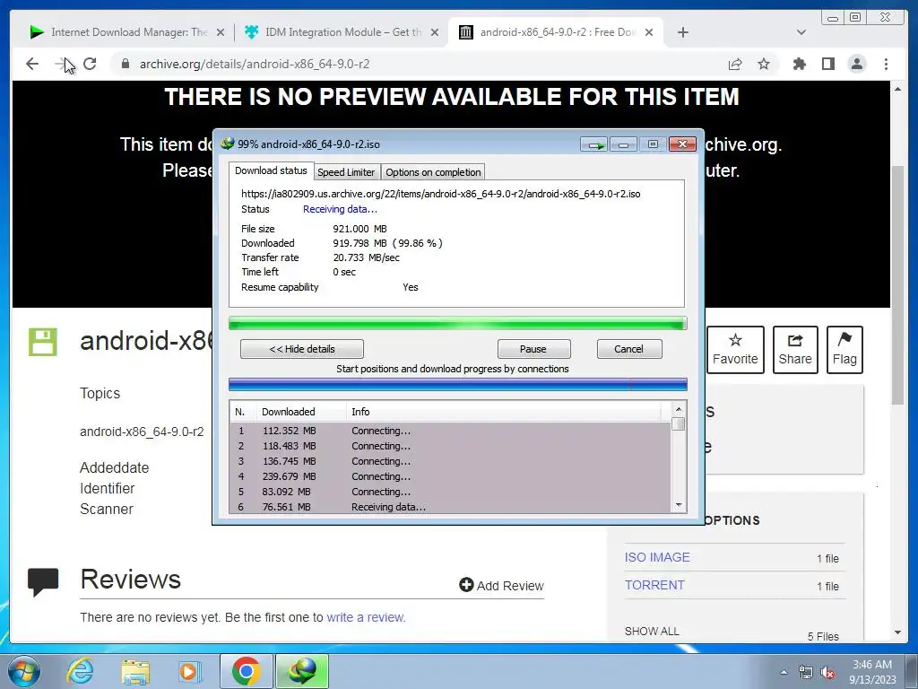Click SHOW ALL files link
Image resolution: width=918 pixels, height=689 pixels.
pyautogui.click(x=652, y=631)
